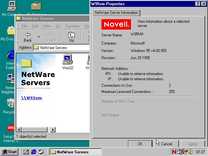Click the Back arrow in NetWare Servers
The height and width of the screenshot is (156, 208).
tap(28, 37)
